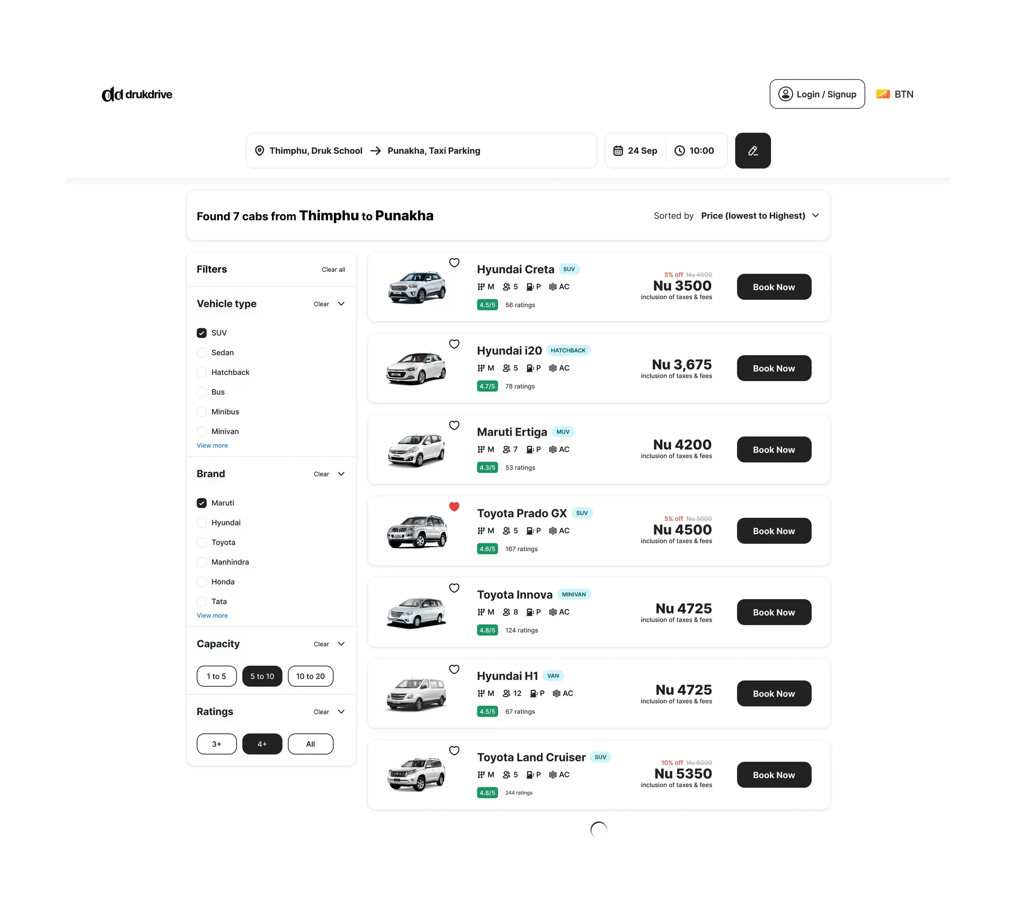1017x918 pixels.
Task: Check the Sedan vehicle type
Action: click(x=201, y=352)
